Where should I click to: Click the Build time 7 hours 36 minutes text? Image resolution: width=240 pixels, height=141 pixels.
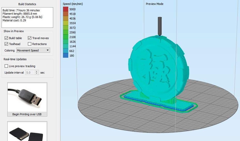tap(21, 10)
